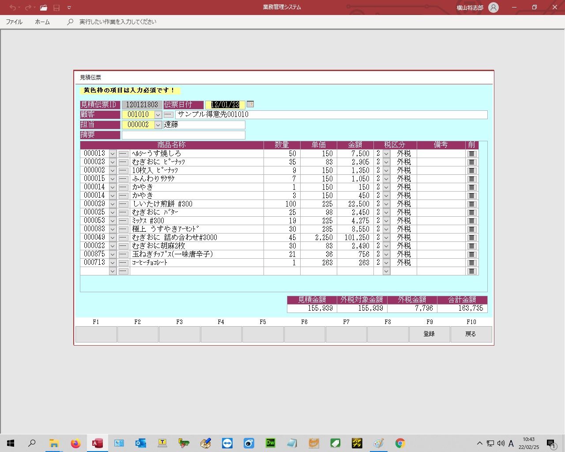Switch to the ホーム tab
This screenshot has width=565, height=452.
42,22
